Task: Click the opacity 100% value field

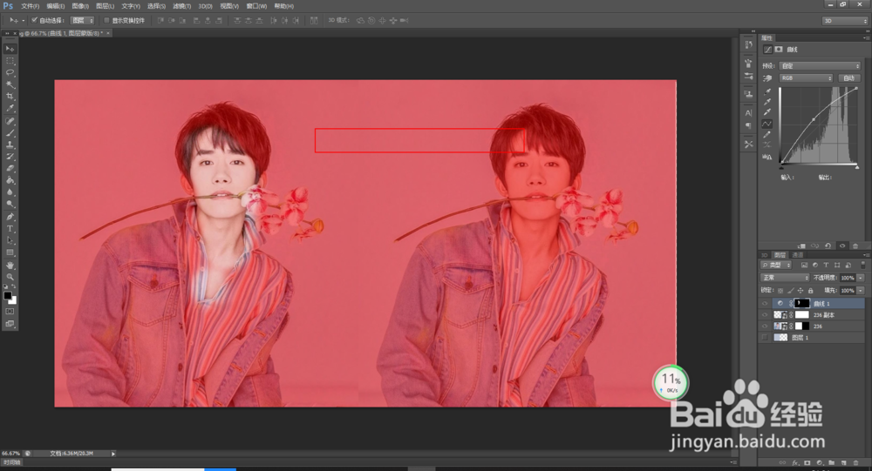Action: point(848,278)
